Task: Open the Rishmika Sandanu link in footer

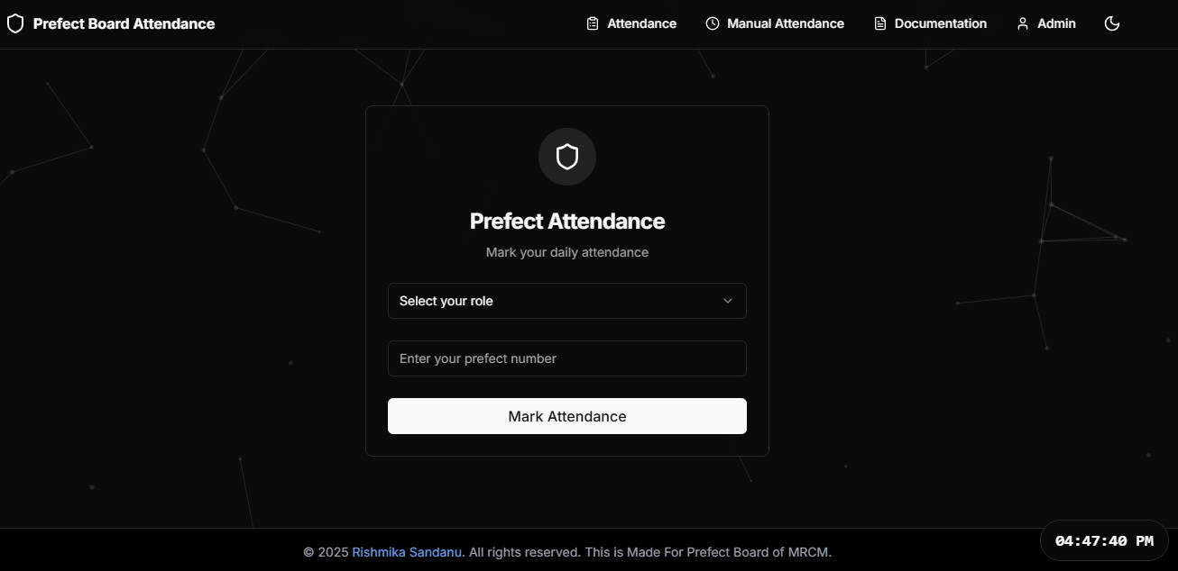Action: pos(406,551)
